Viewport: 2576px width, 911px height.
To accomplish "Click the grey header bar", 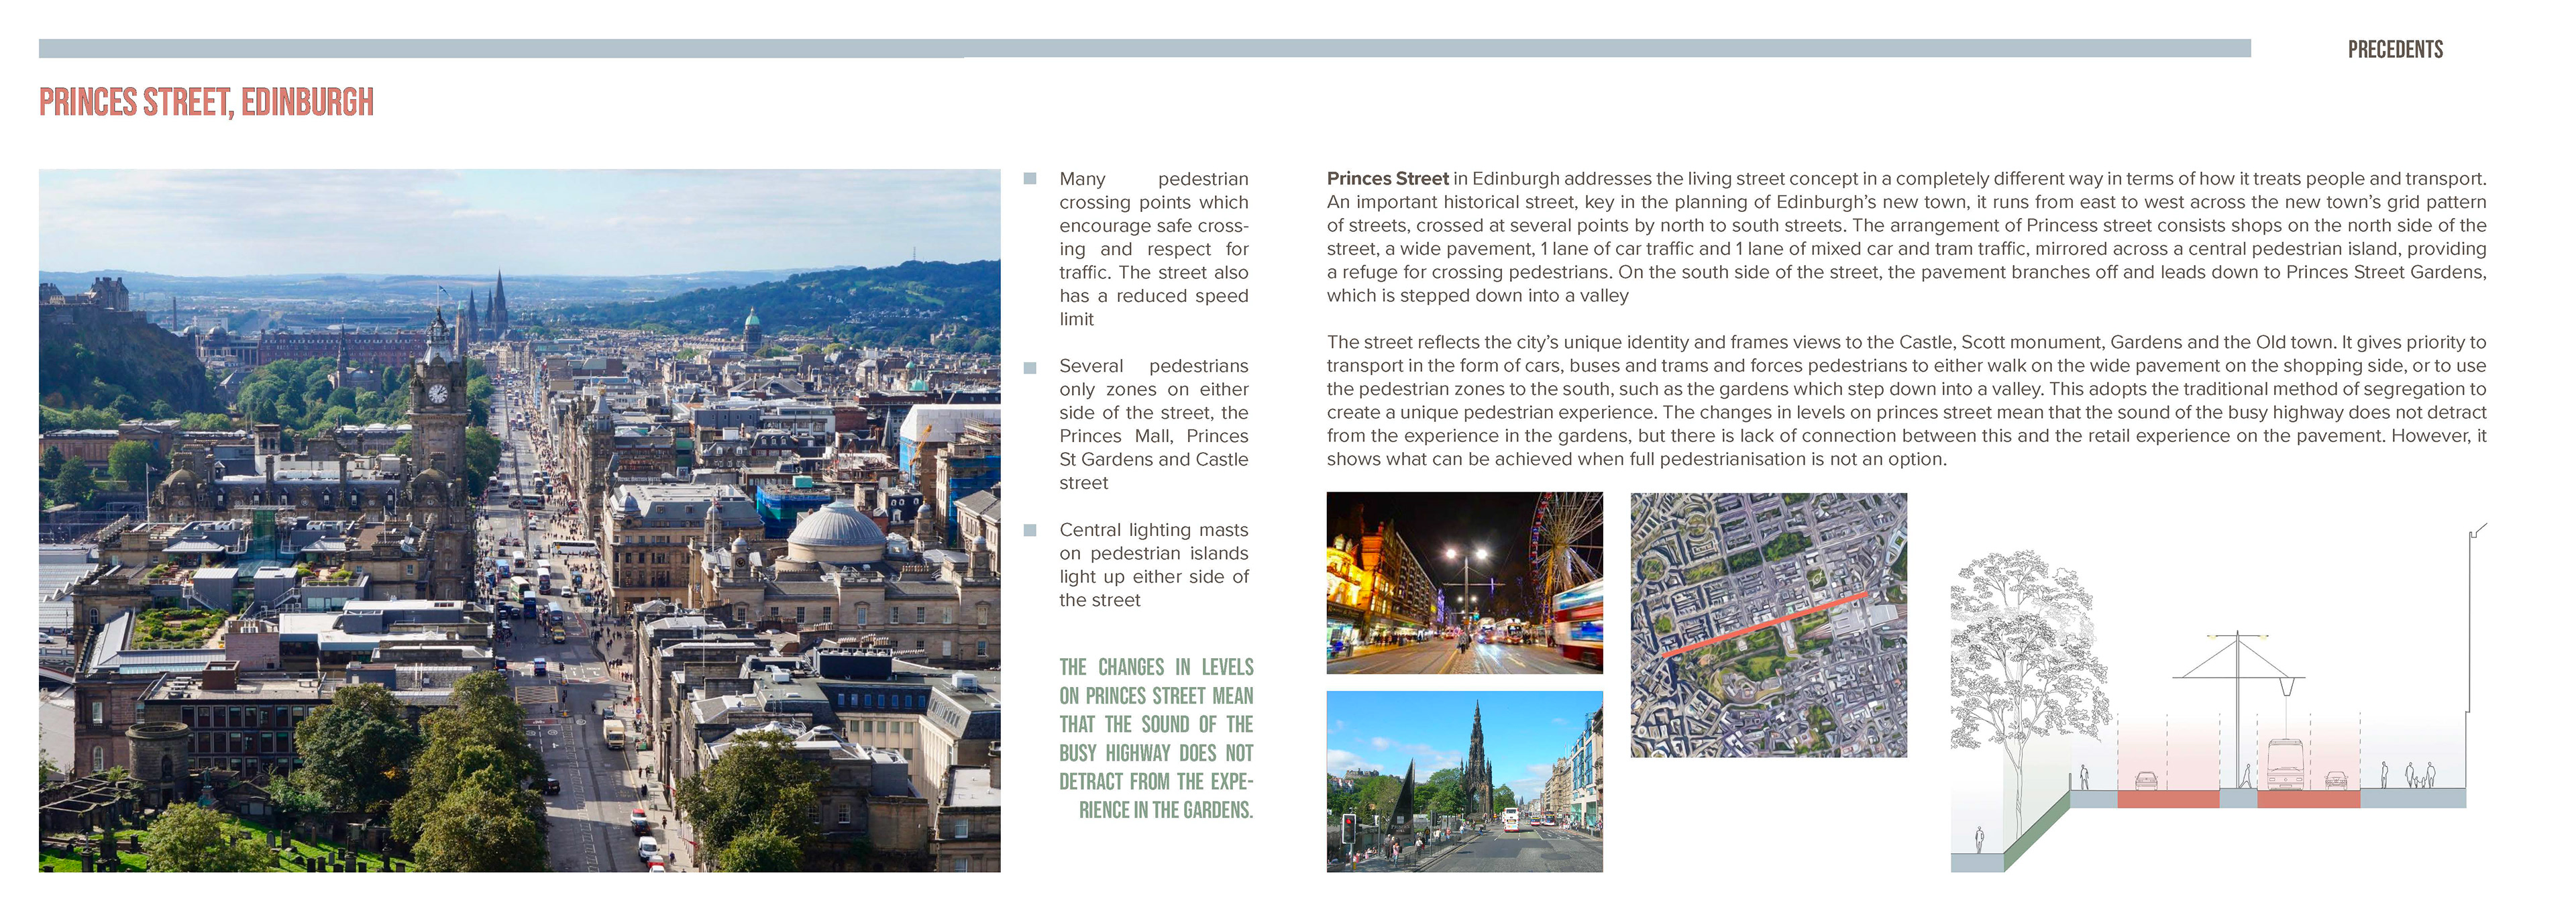I will click(1144, 48).
